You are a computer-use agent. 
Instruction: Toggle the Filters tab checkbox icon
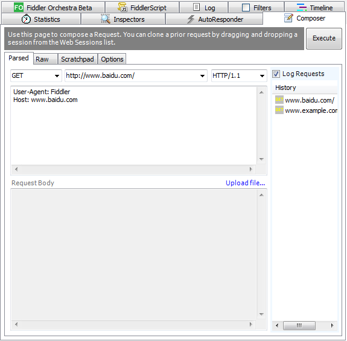tap(246, 7)
